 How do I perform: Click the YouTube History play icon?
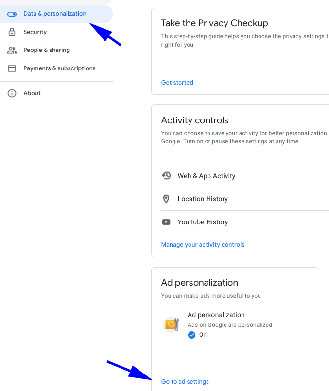[x=167, y=222]
